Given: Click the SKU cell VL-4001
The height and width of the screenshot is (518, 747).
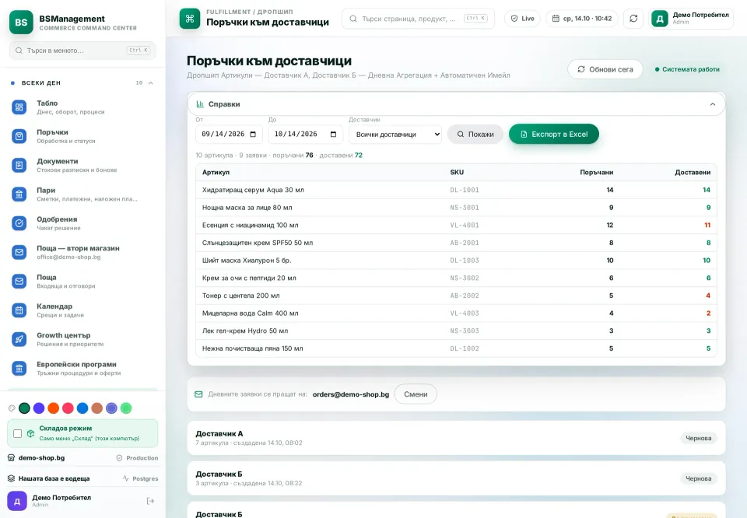Looking at the screenshot, I should click(x=465, y=226).
